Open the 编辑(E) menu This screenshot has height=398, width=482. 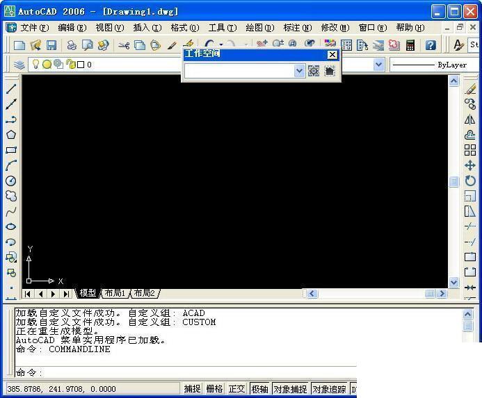72,28
